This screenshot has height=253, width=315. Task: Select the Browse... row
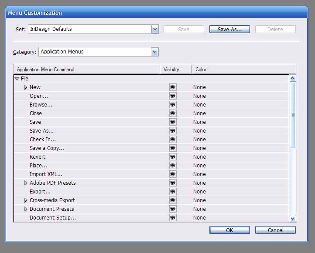(151, 105)
